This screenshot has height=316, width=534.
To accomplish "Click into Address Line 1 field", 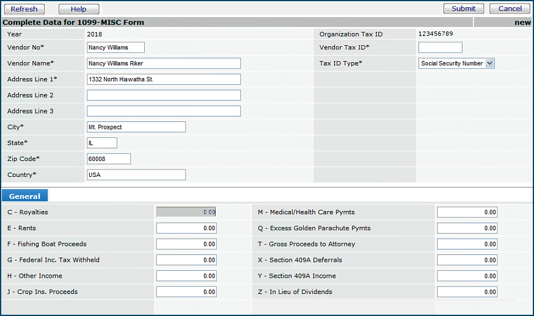I will [x=164, y=79].
